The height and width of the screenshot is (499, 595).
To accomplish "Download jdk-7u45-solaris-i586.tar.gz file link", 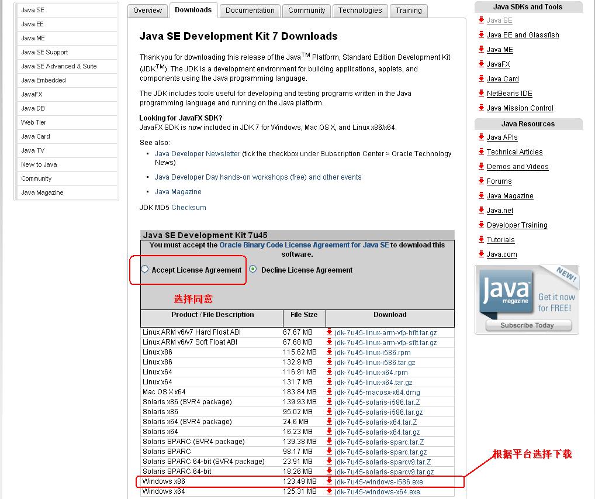I will (379, 412).
